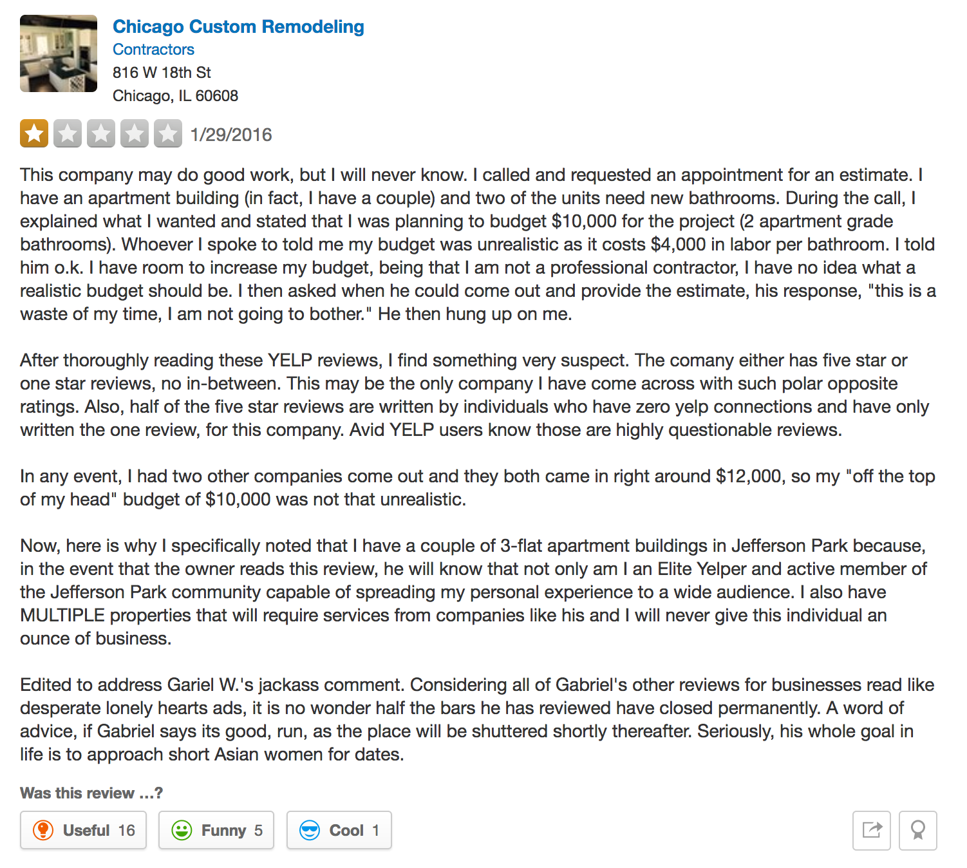The width and height of the screenshot is (967, 868).
Task: Click the Useful vote count 16
Action: [x=127, y=831]
